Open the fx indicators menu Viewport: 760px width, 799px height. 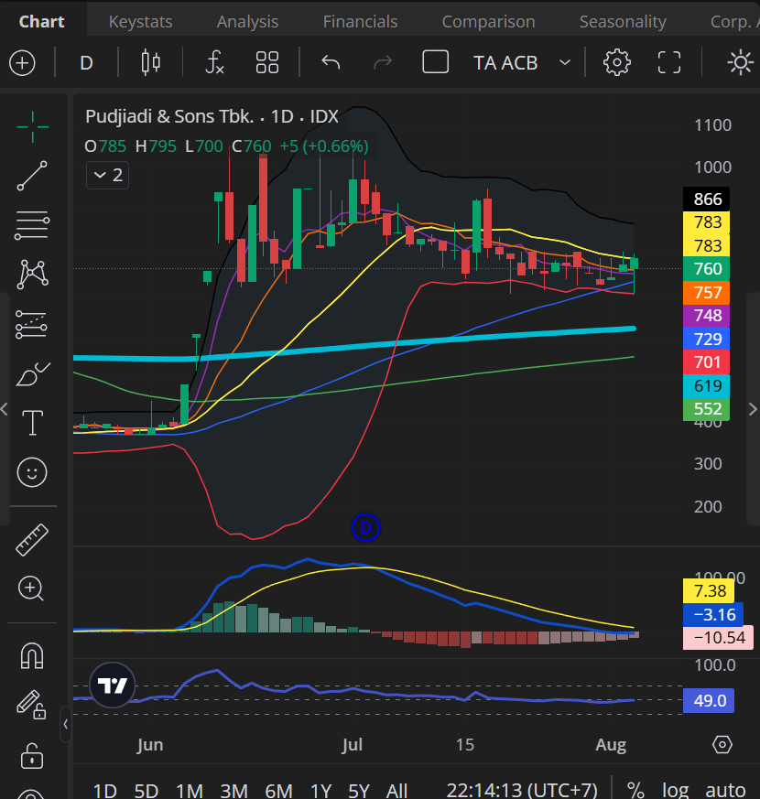pyautogui.click(x=214, y=63)
